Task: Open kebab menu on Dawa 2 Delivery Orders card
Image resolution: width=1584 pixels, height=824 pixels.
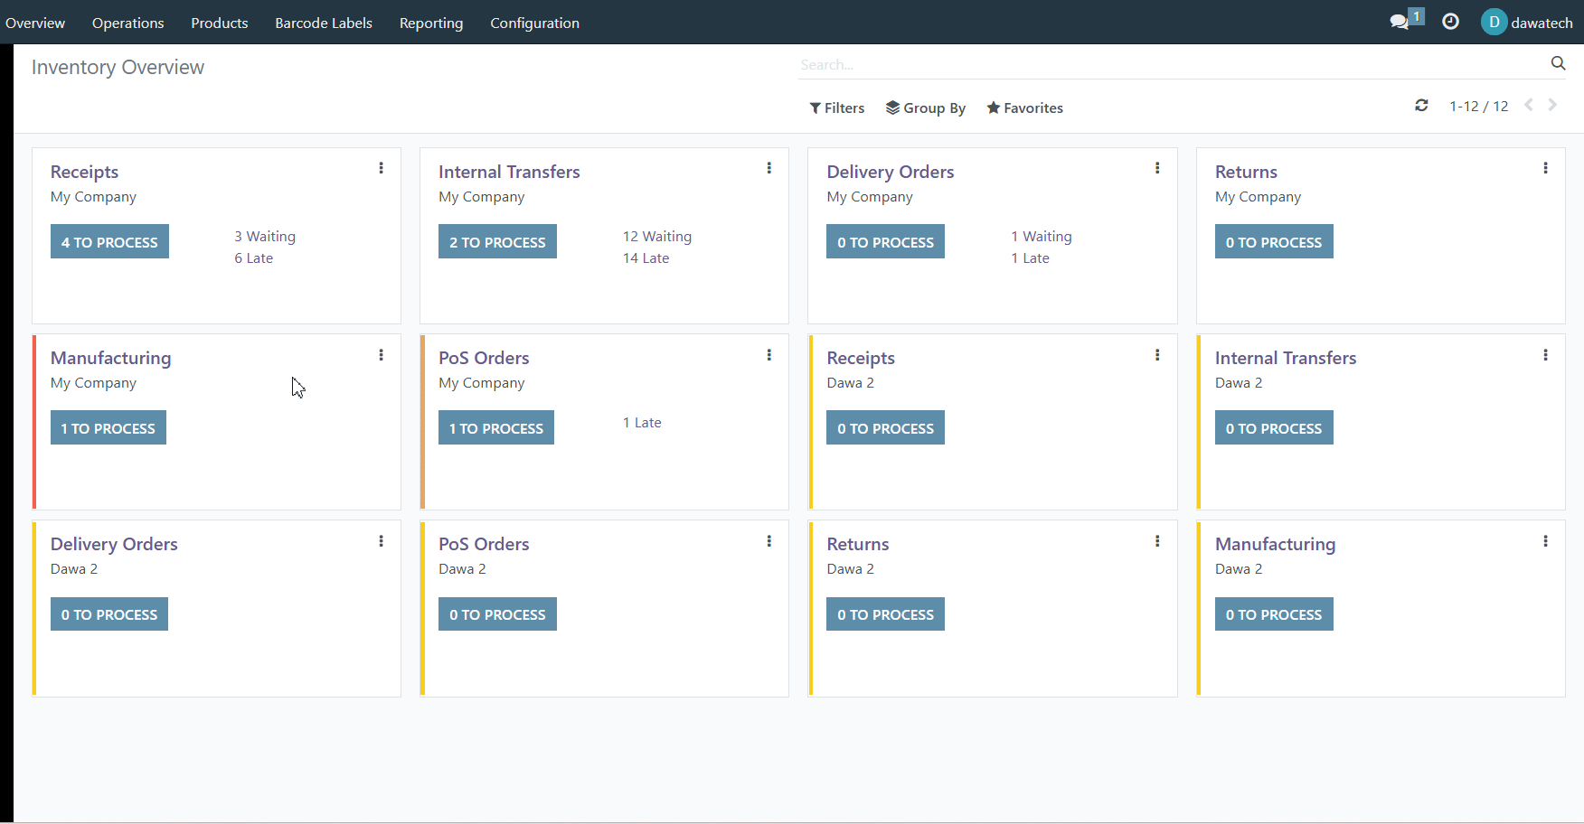Action: pos(382,541)
